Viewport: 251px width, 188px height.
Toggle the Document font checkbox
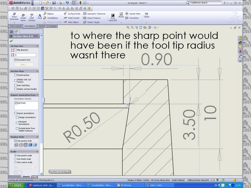pyautogui.click(x=16, y=60)
